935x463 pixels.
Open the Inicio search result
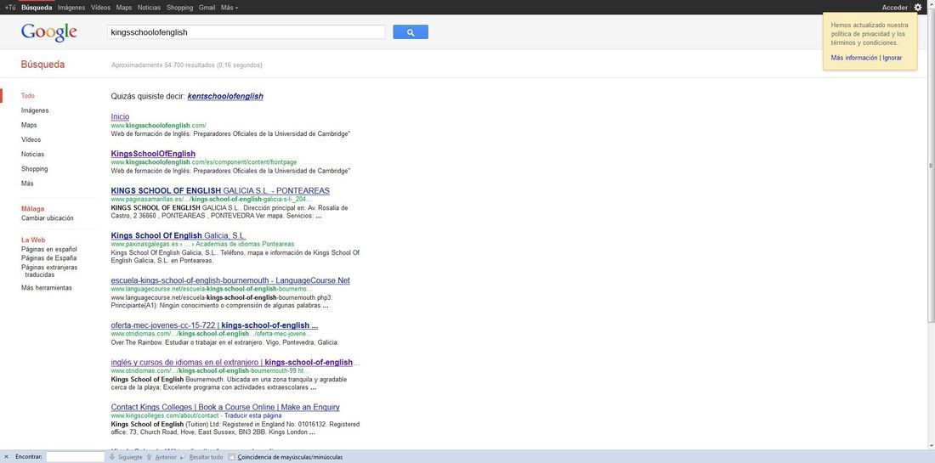click(x=120, y=116)
